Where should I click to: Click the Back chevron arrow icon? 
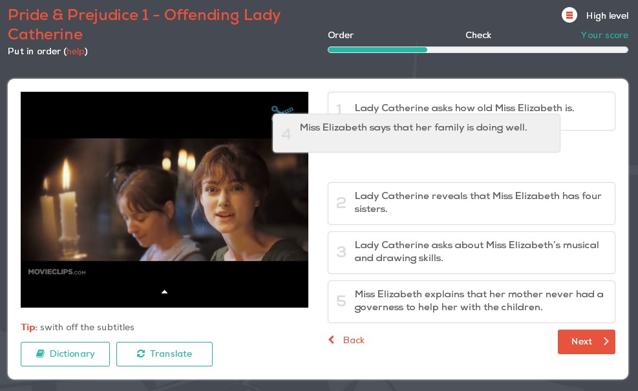pos(332,340)
